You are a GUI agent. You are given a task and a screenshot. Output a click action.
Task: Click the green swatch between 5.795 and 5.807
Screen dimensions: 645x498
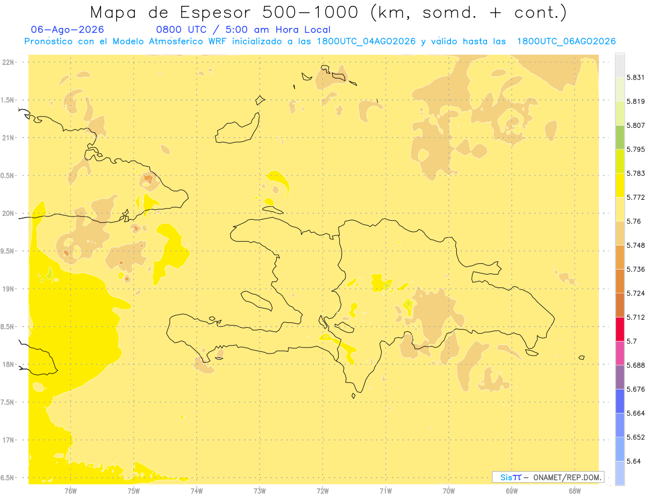[620, 137]
